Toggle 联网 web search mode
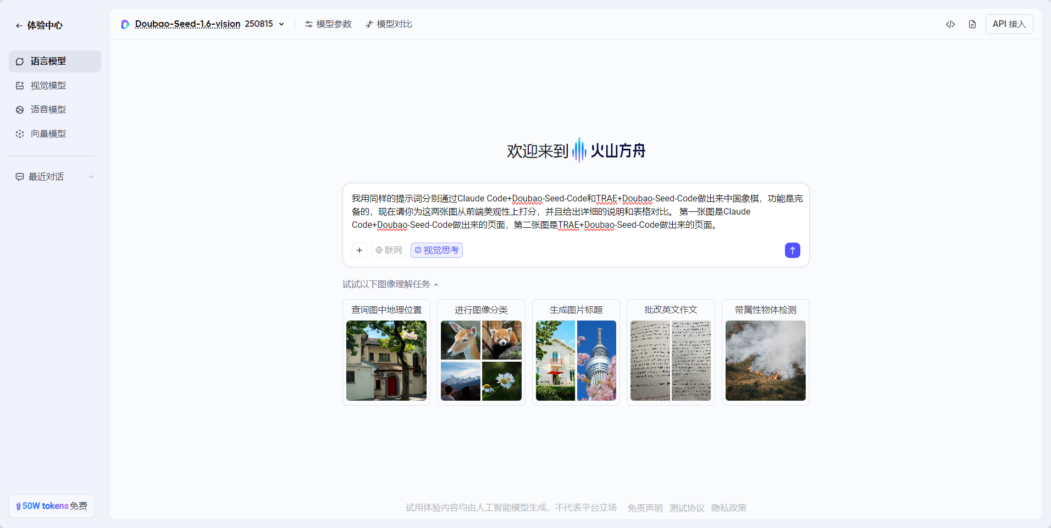The height and width of the screenshot is (528, 1051). 389,250
